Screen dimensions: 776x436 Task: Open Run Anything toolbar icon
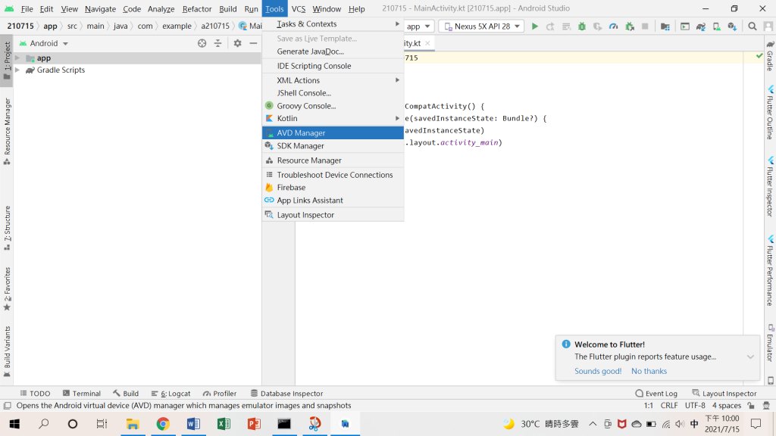tap(685, 26)
